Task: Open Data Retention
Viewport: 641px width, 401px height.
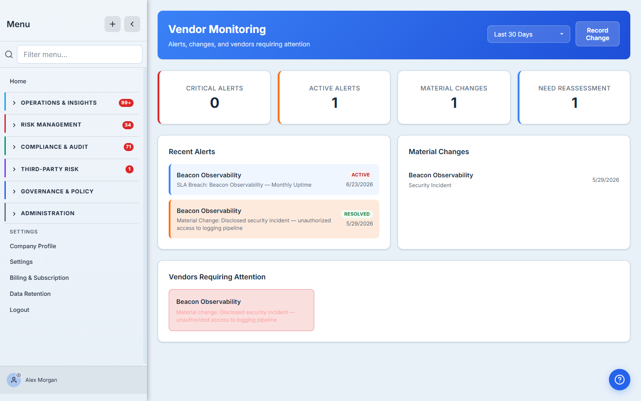Action: 30,294
